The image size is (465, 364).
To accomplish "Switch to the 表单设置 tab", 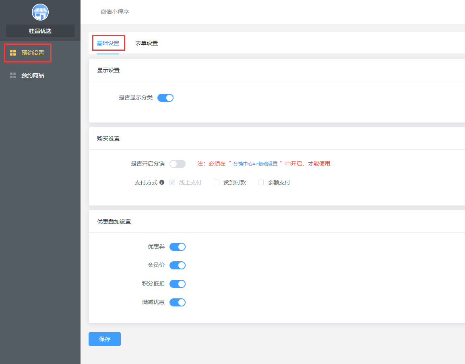I will [147, 43].
